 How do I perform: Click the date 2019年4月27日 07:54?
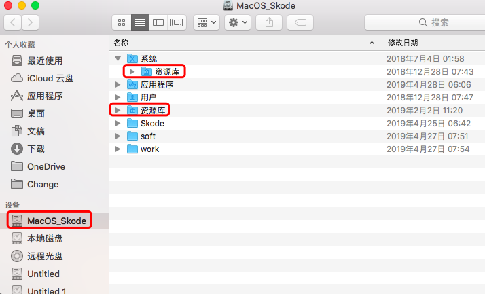pos(428,149)
